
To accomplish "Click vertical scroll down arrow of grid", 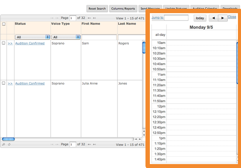I will 144,135.
